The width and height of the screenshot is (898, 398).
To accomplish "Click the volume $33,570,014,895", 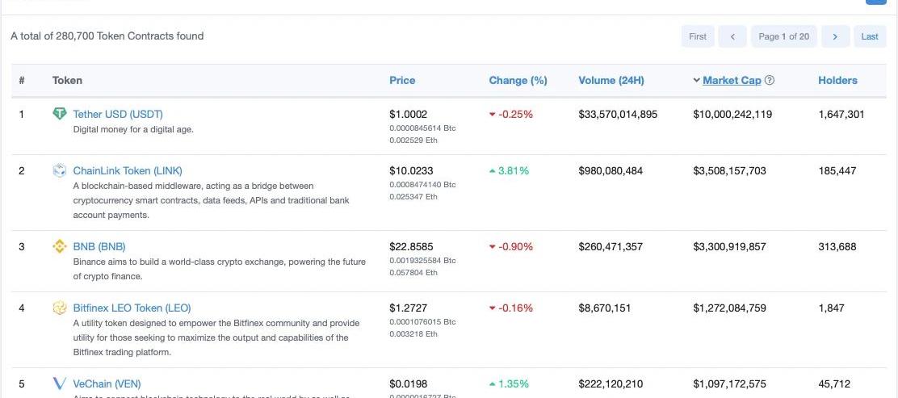I will tap(618, 114).
